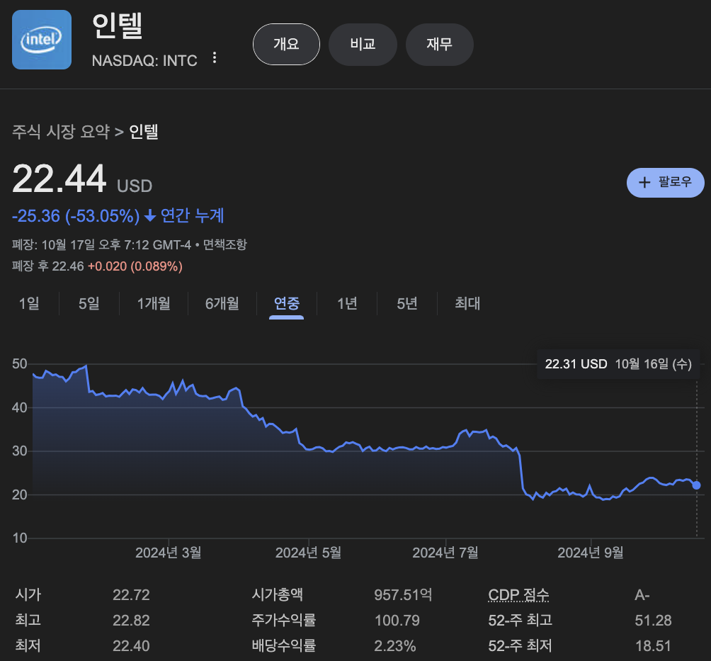Select the 최대 max chart range
Screen dimensions: 711x661
tap(467, 303)
